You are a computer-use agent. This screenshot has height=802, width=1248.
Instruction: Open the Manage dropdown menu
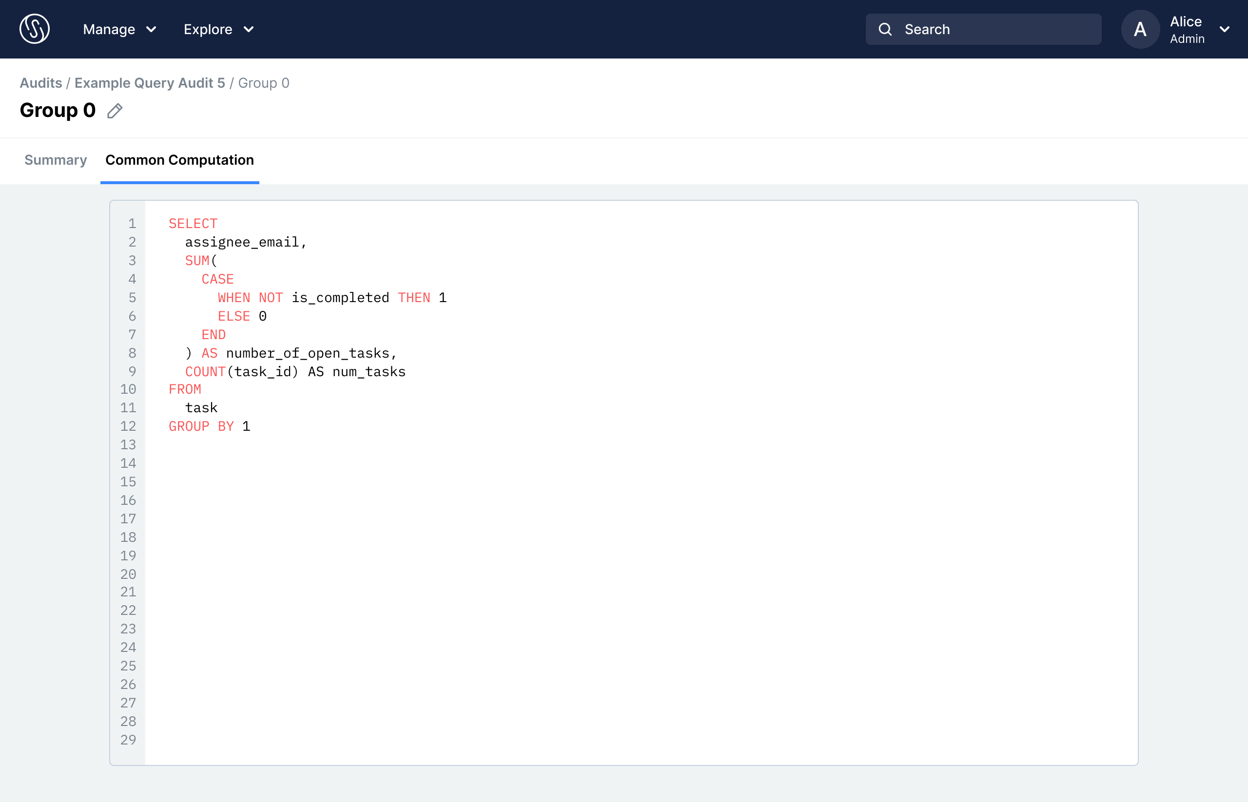click(x=118, y=29)
